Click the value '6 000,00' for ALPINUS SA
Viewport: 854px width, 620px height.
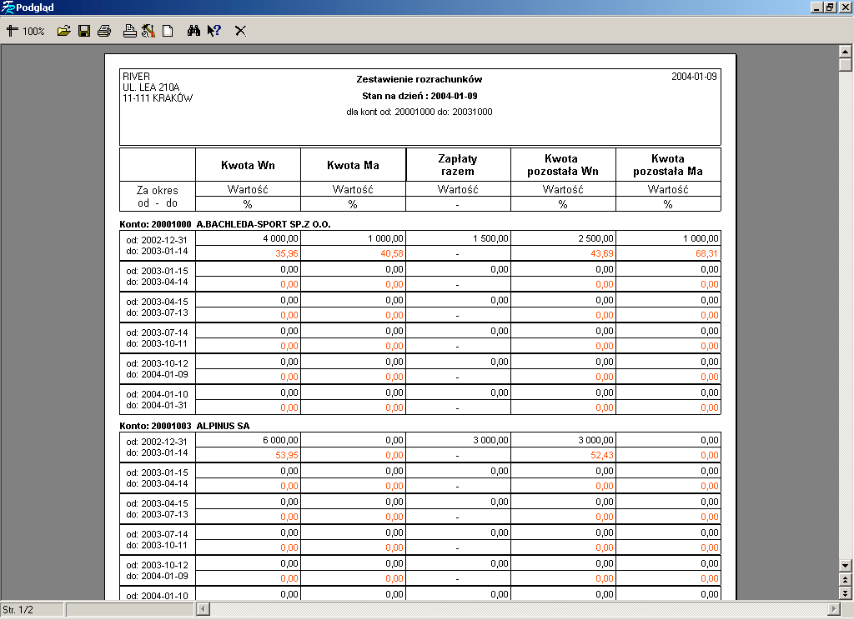(280, 440)
